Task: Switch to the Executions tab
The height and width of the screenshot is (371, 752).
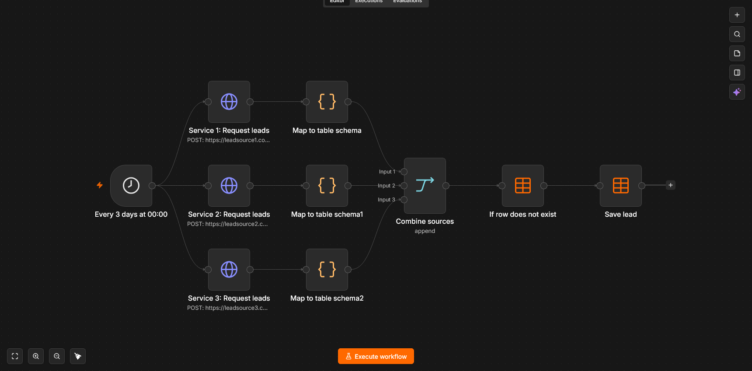Action: coord(369,2)
